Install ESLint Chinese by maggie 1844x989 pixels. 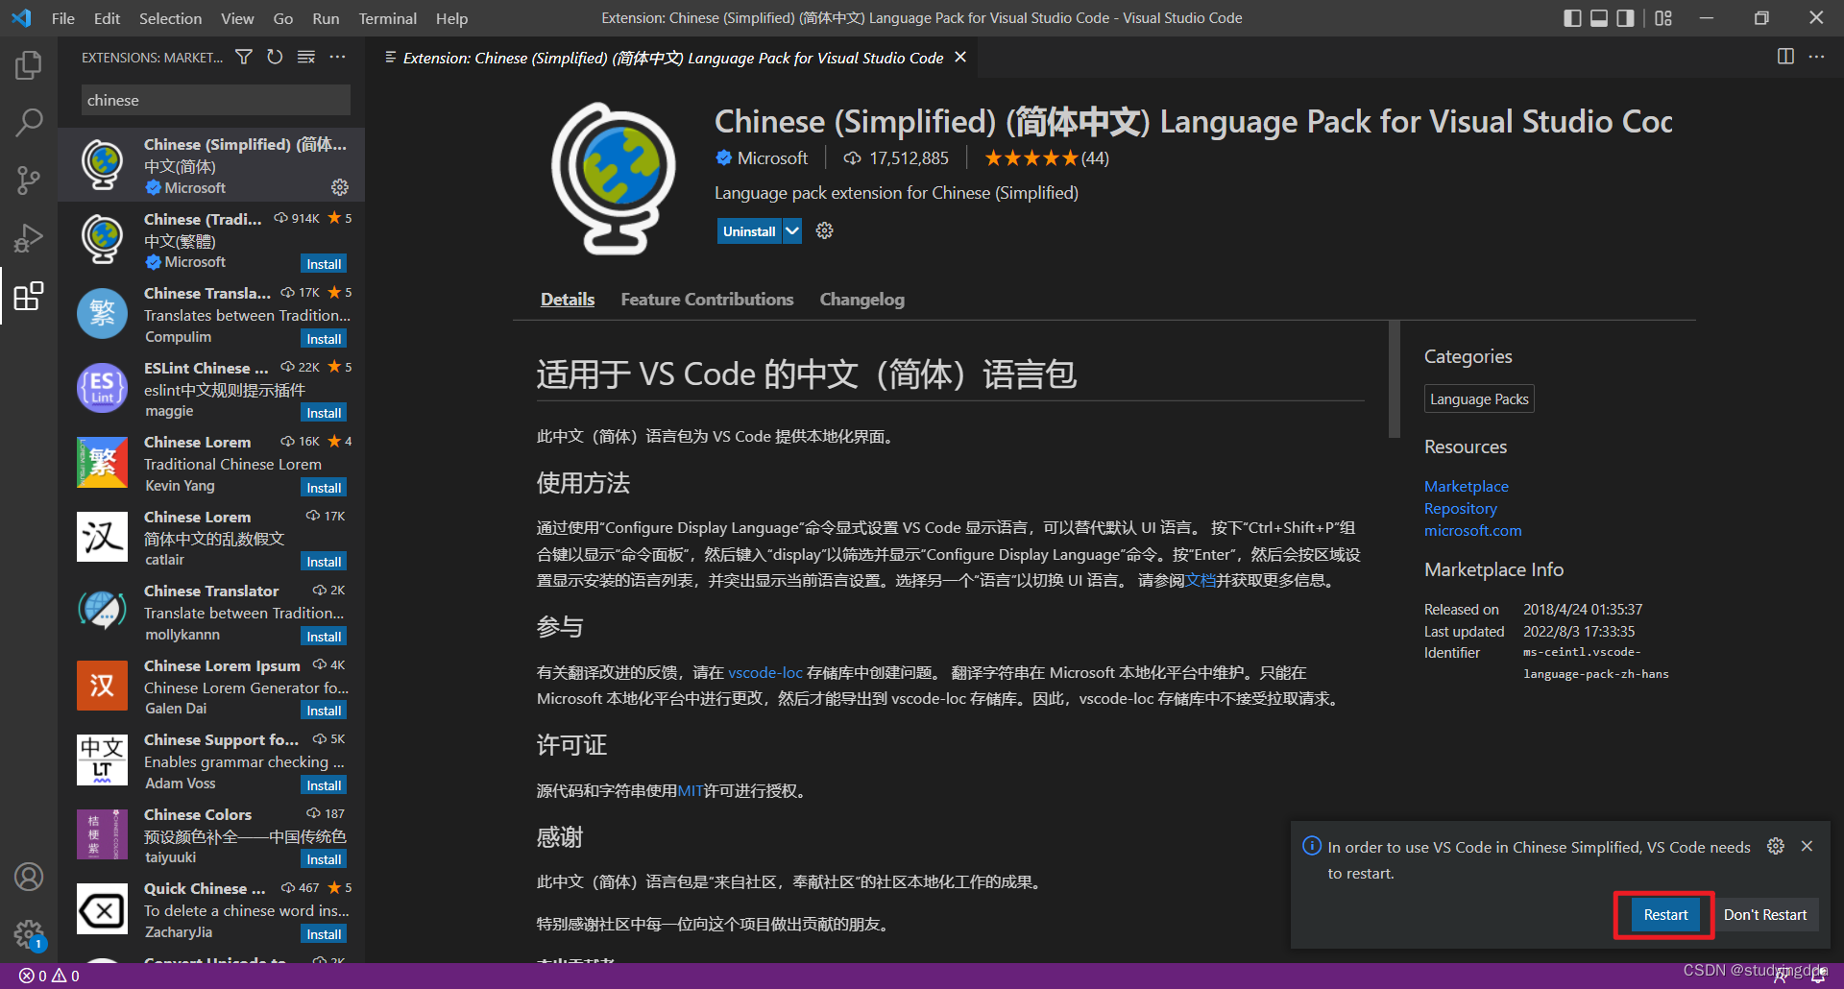[324, 413]
